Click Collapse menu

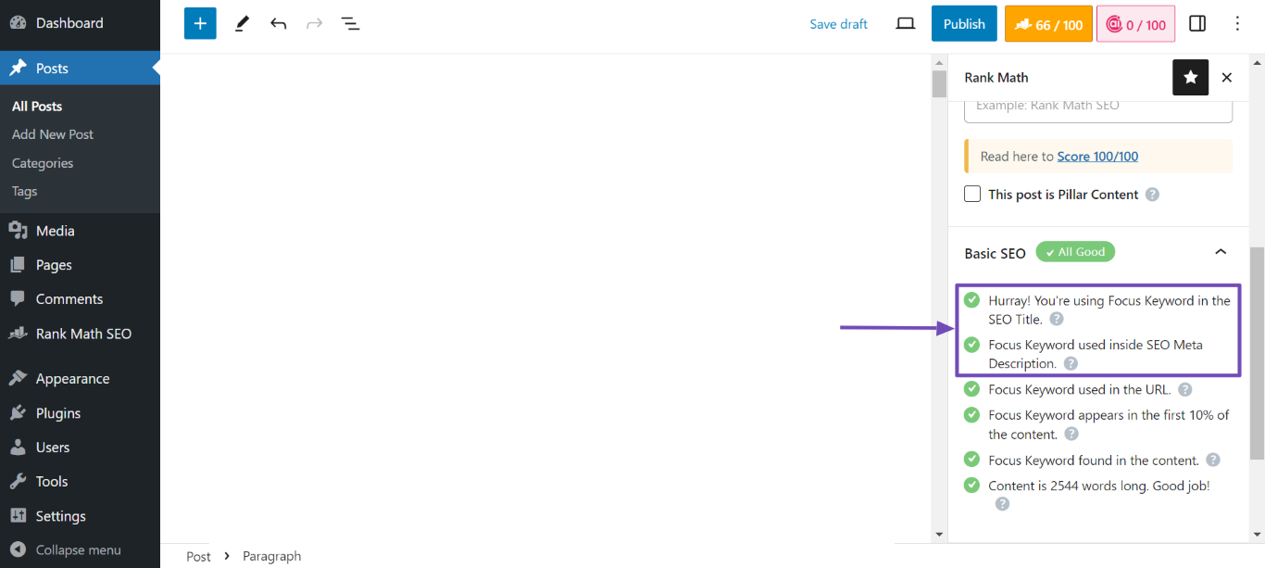[80, 550]
